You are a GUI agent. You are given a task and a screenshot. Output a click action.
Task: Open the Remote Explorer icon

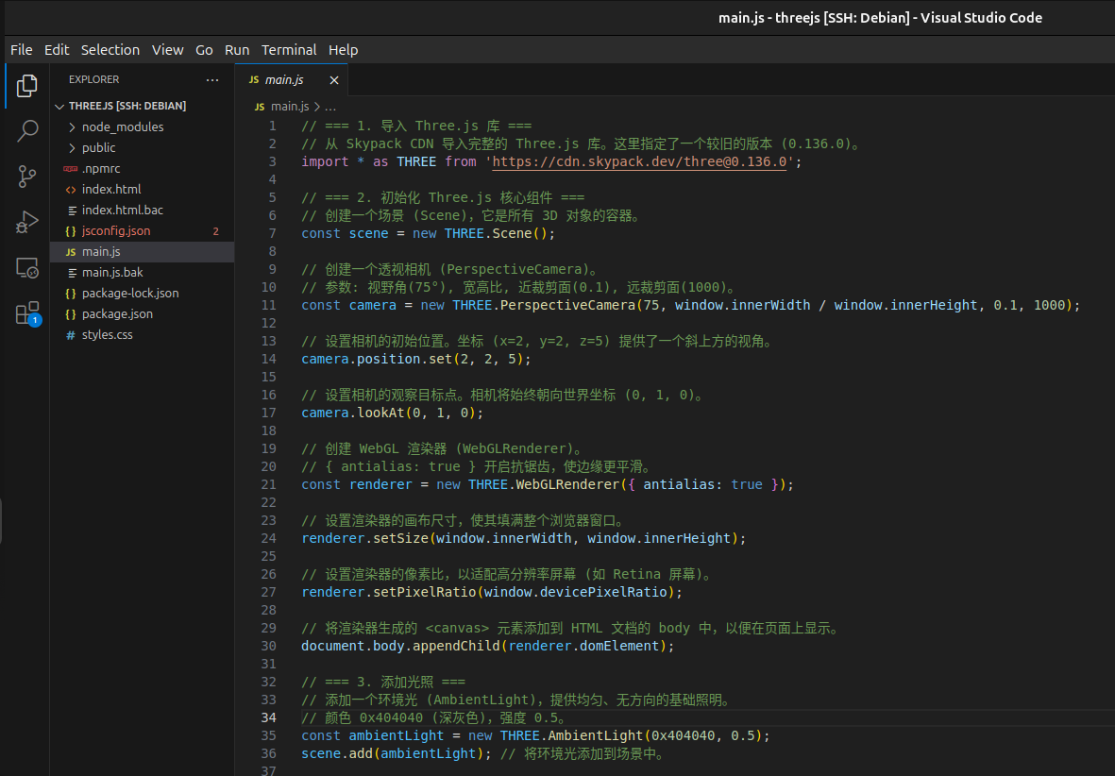tap(27, 269)
